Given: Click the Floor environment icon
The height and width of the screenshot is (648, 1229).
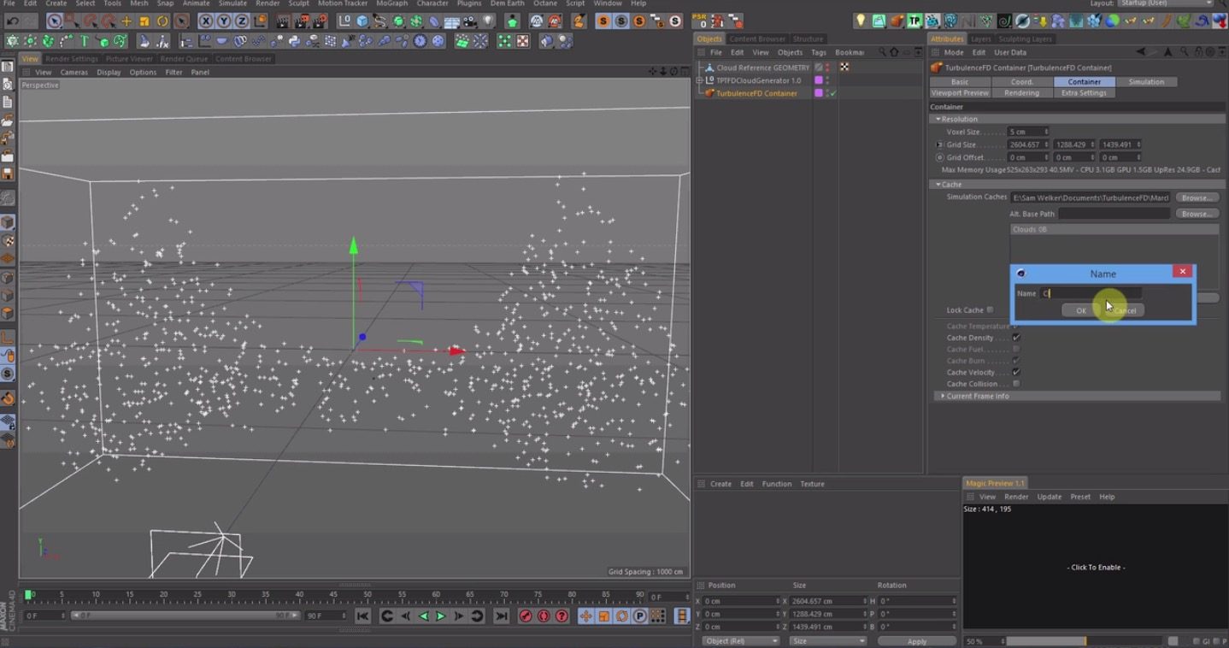Looking at the screenshot, I should (x=452, y=21).
